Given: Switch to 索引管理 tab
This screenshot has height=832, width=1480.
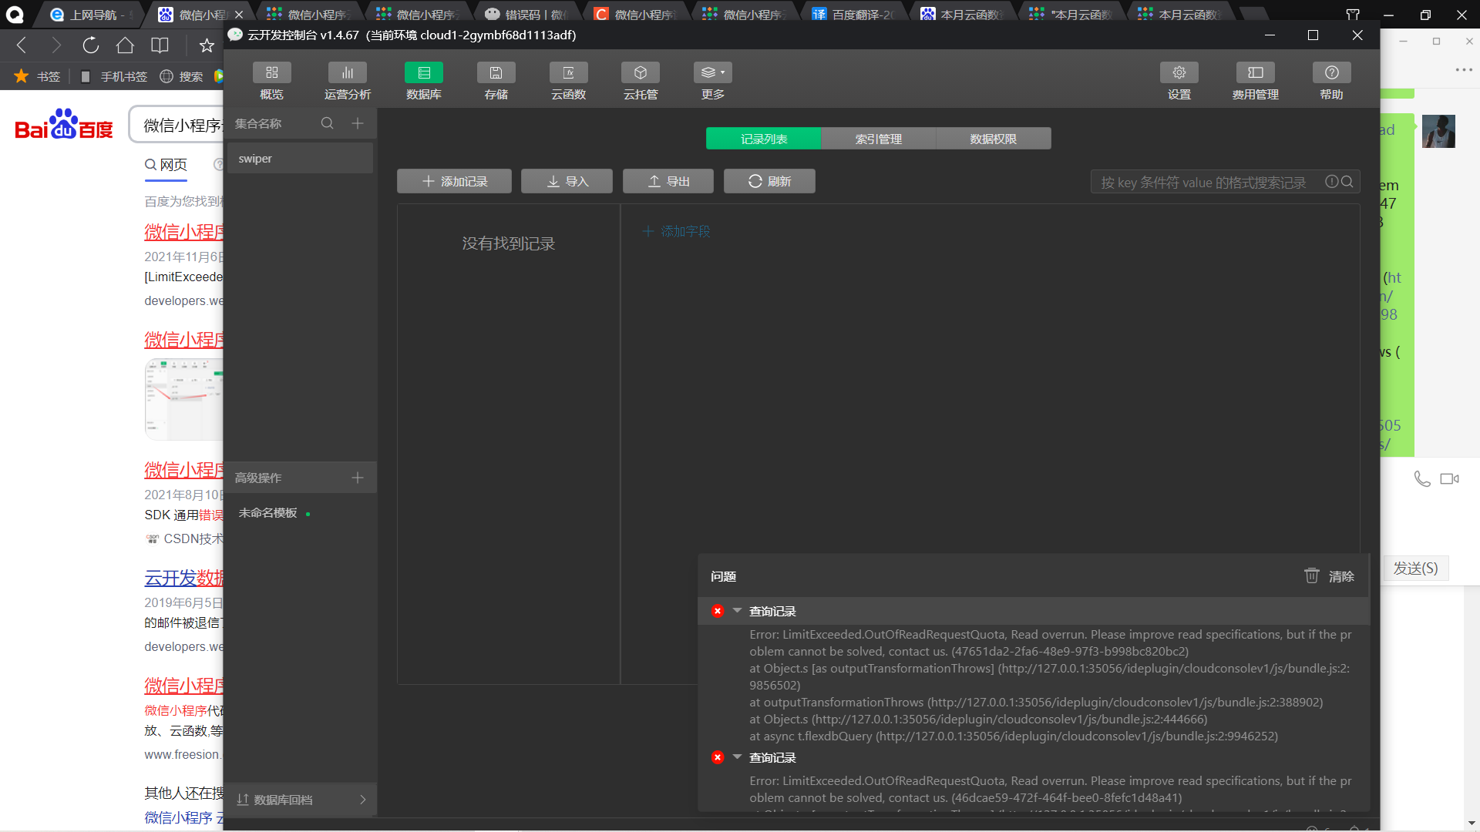Looking at the screenshot, I should (878, 139).
